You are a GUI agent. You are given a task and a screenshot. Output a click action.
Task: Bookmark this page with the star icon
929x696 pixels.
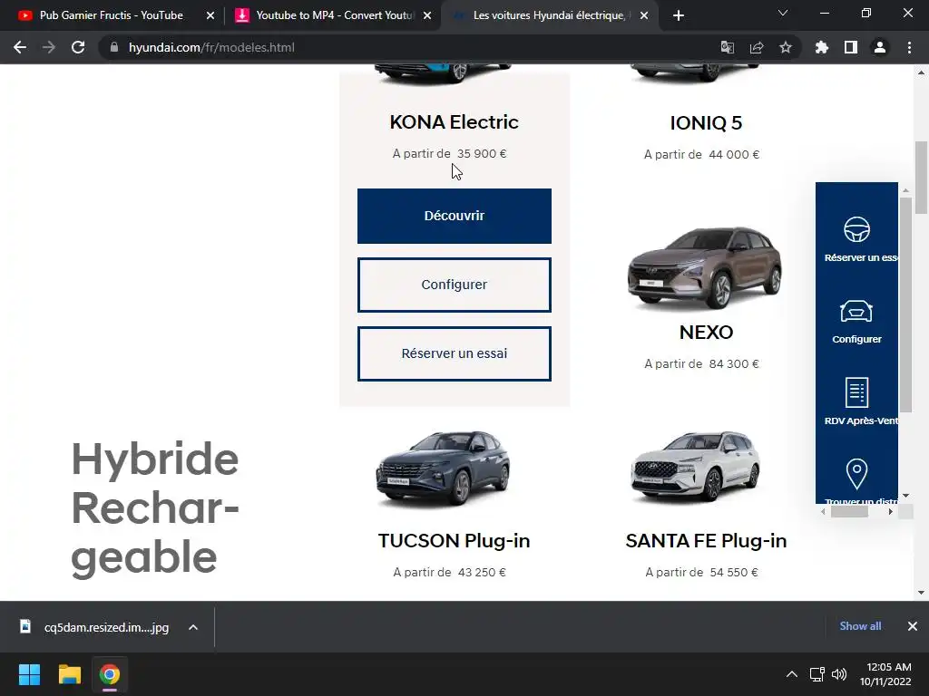(x=786, y=47)
